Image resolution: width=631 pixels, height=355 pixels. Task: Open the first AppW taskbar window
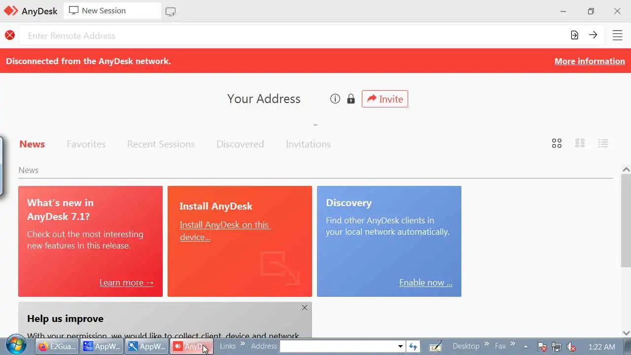click(102, 347)
